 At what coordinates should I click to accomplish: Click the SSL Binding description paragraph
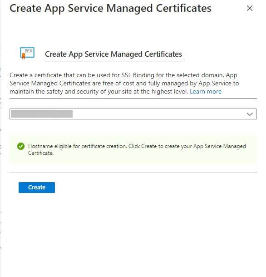pos(124,83)
